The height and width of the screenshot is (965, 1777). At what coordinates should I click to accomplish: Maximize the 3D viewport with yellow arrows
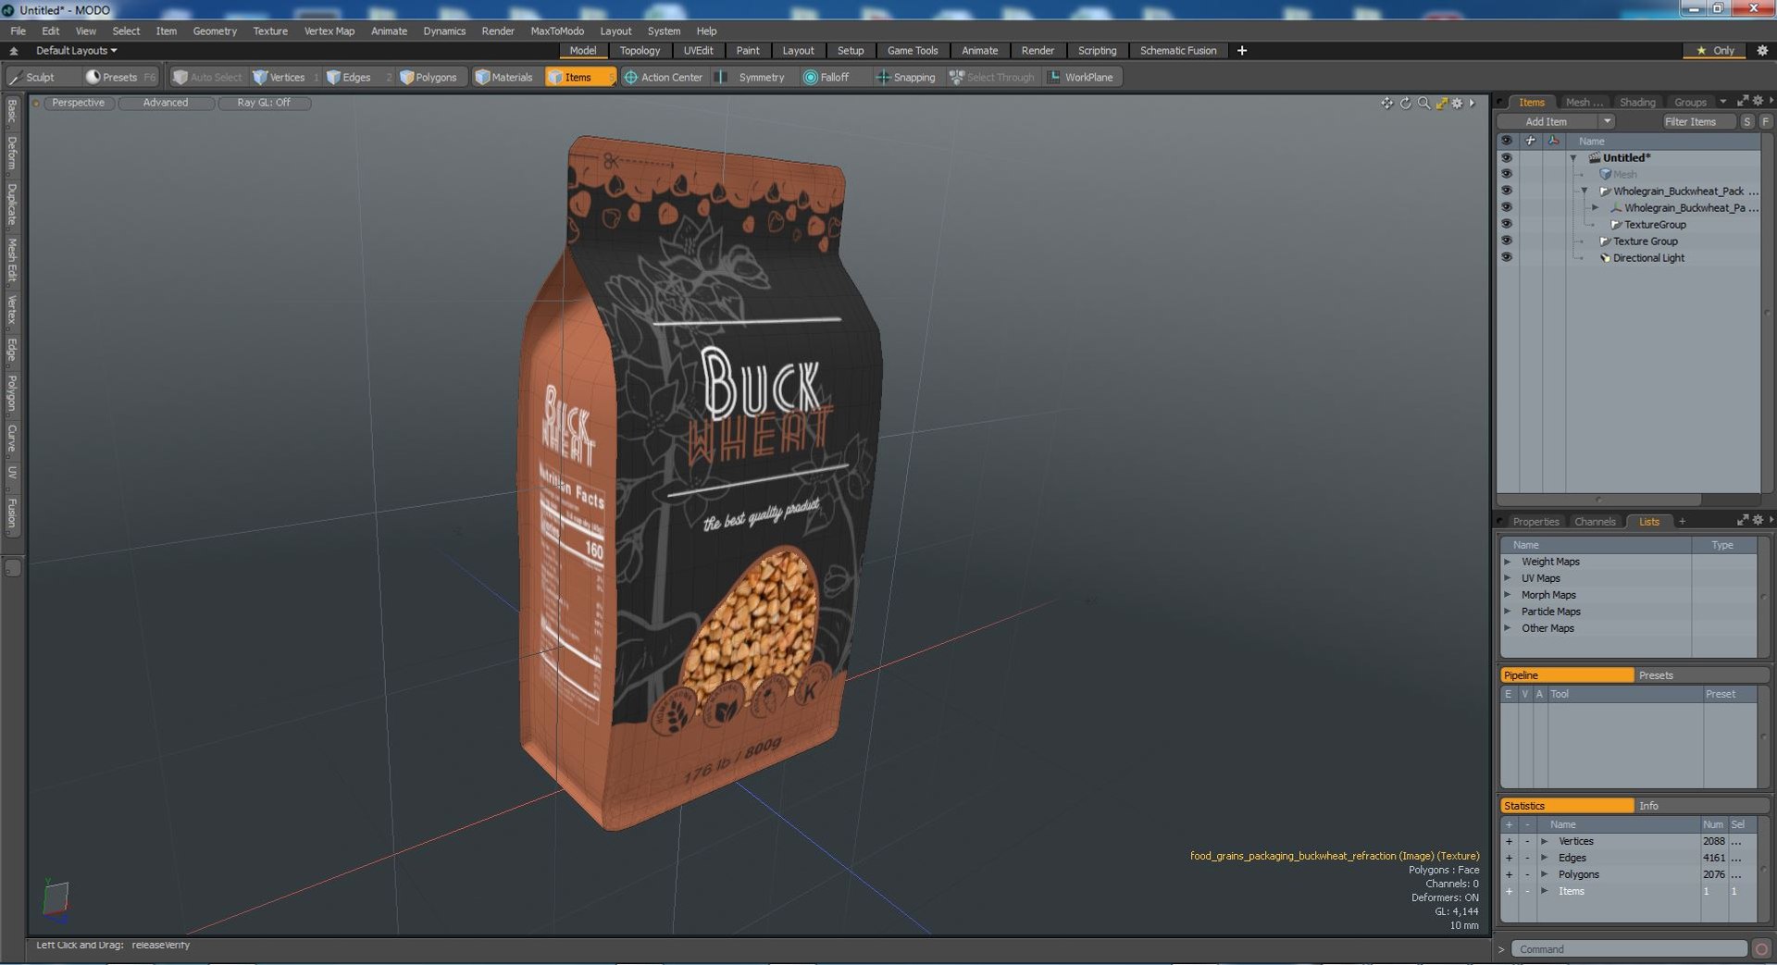[1441, 103]
